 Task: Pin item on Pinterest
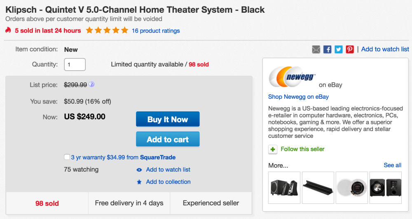click(x=350, y=49)
